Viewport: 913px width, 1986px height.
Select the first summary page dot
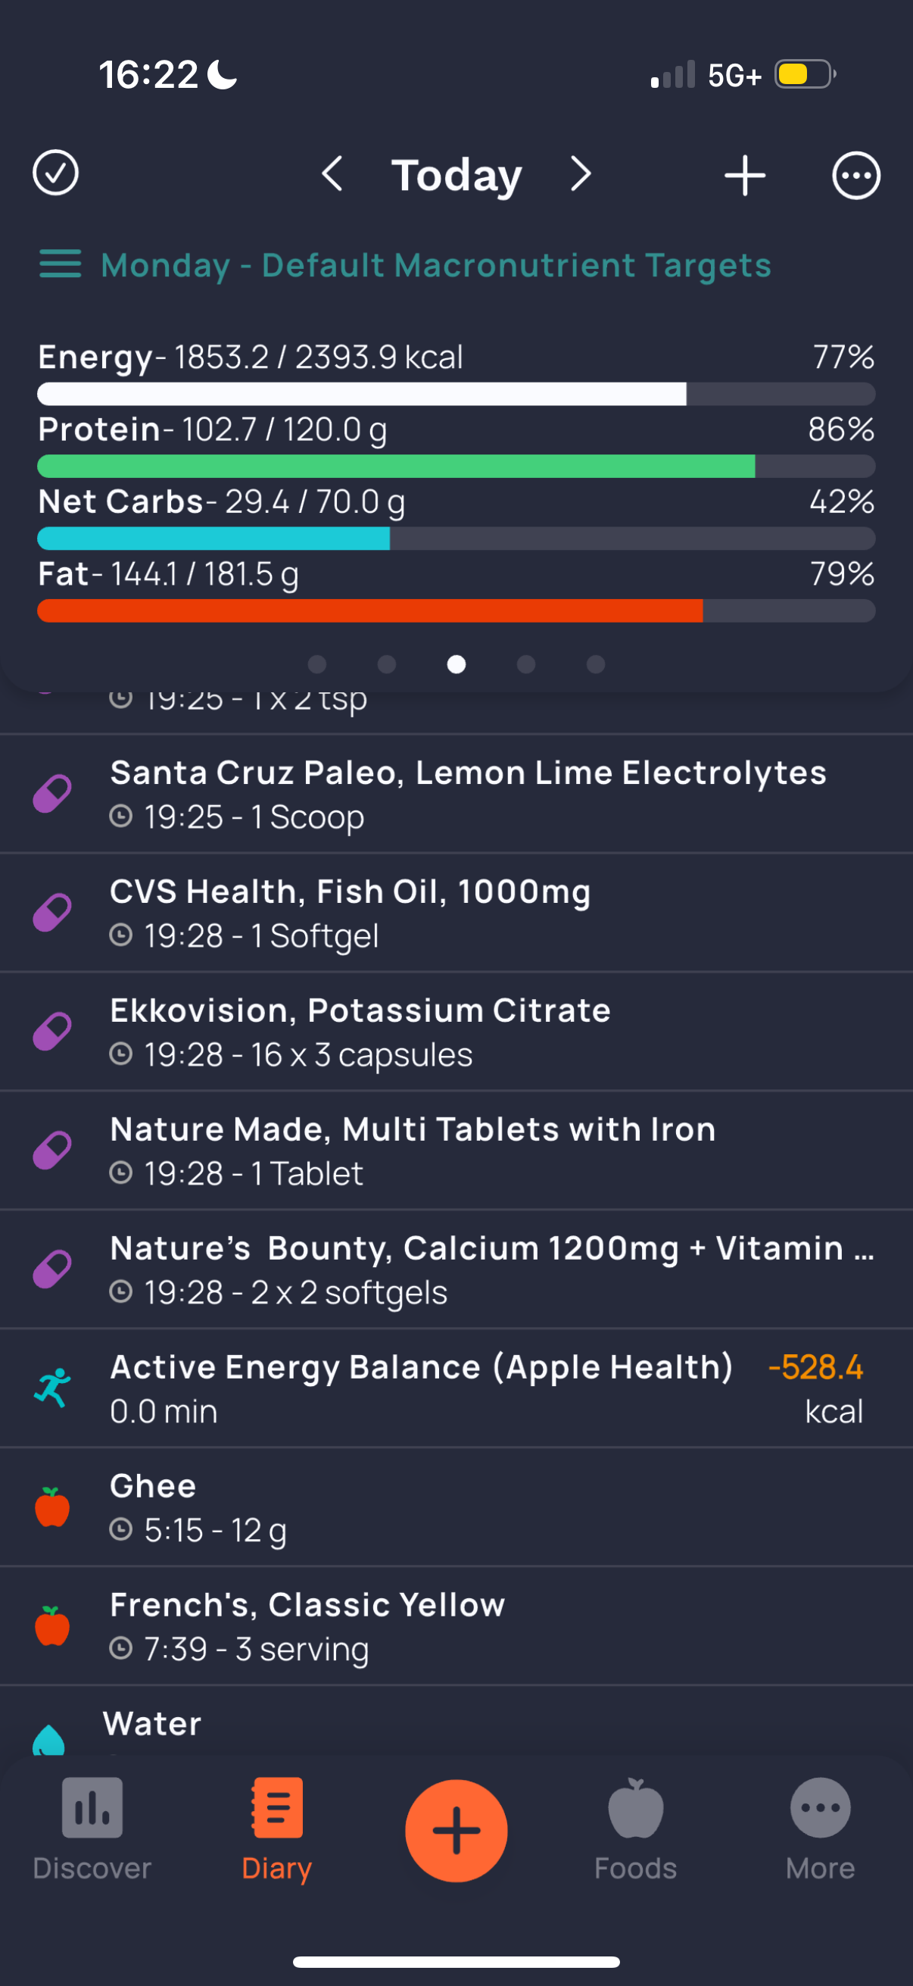point(316,664)
